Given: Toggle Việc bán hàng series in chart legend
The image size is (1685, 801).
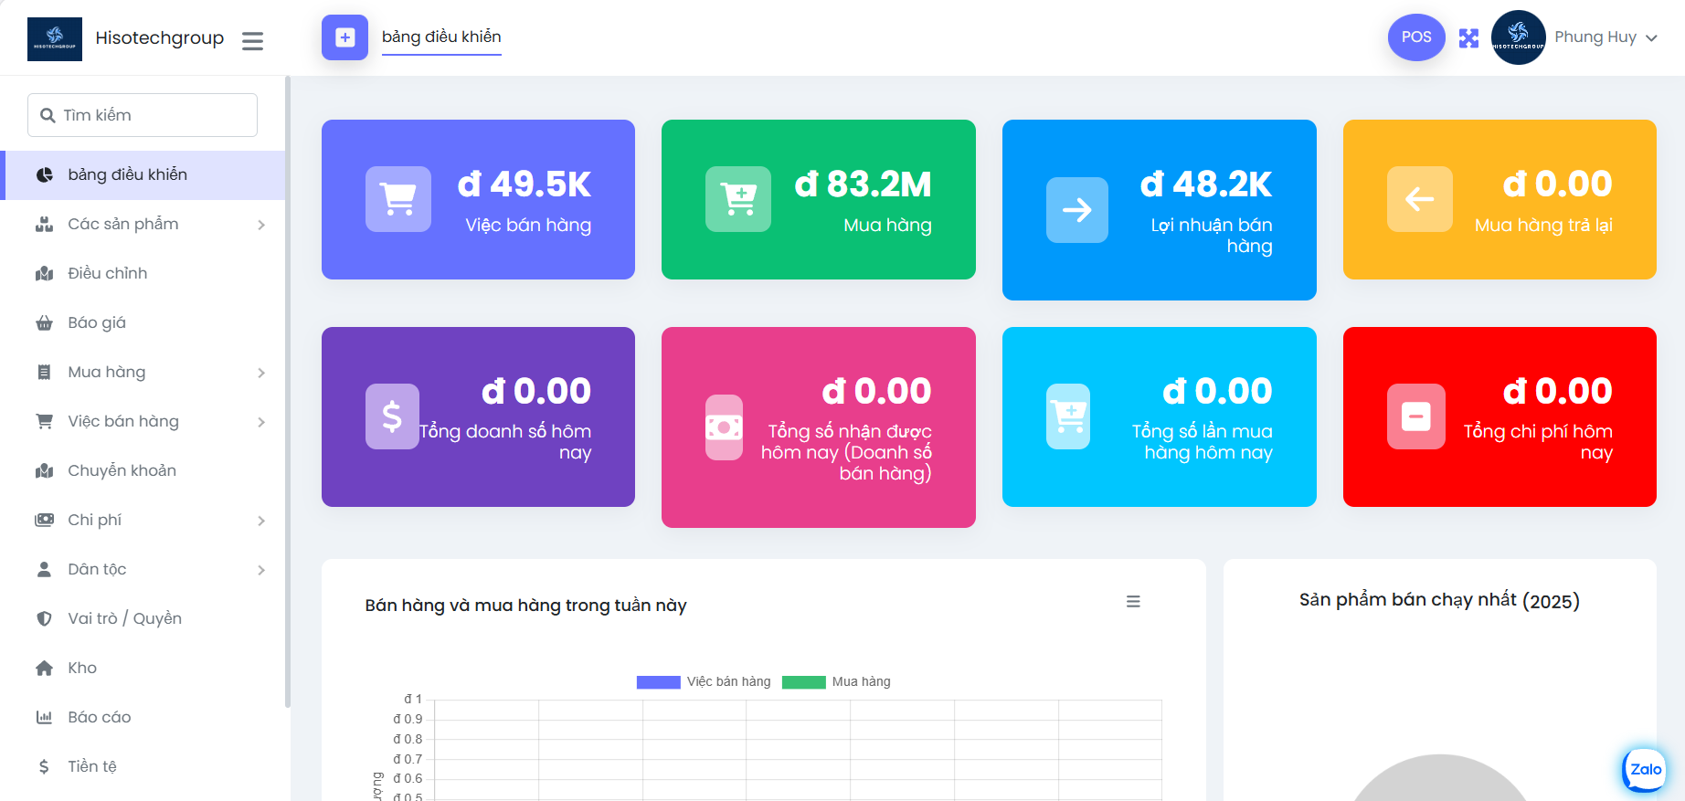Looking at the screenshot, I should [704, 682].
